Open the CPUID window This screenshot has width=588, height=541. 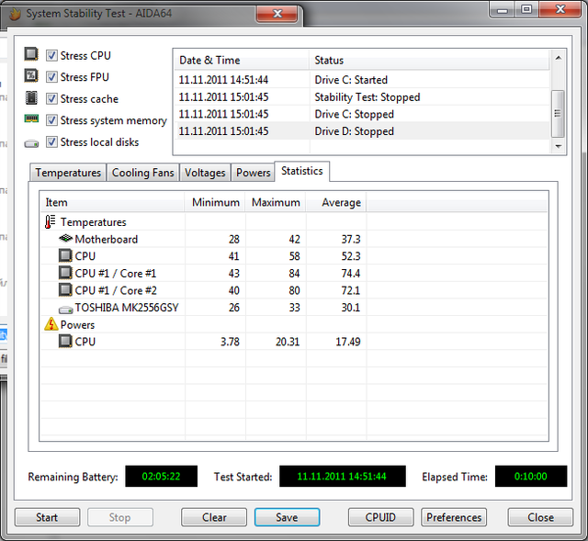coord(380,517)
